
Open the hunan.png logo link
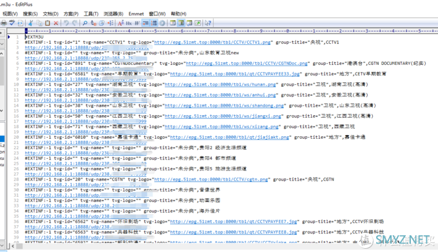click(x=220, y=84)
